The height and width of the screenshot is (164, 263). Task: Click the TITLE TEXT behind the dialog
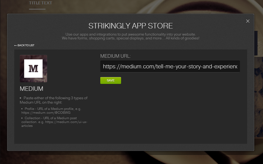click(41, 3)
